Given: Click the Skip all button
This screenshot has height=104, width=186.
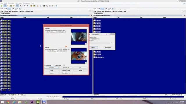Looking at the screenshot, I should click(81, 70).
